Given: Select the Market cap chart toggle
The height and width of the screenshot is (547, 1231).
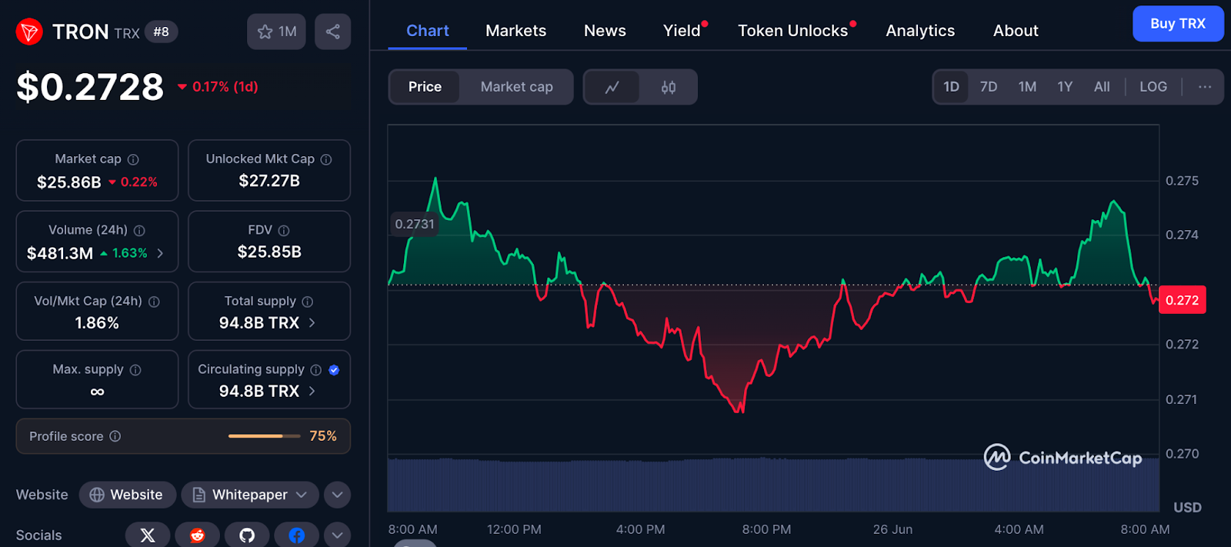Looking at the screenshot, I should coord(517,87).
